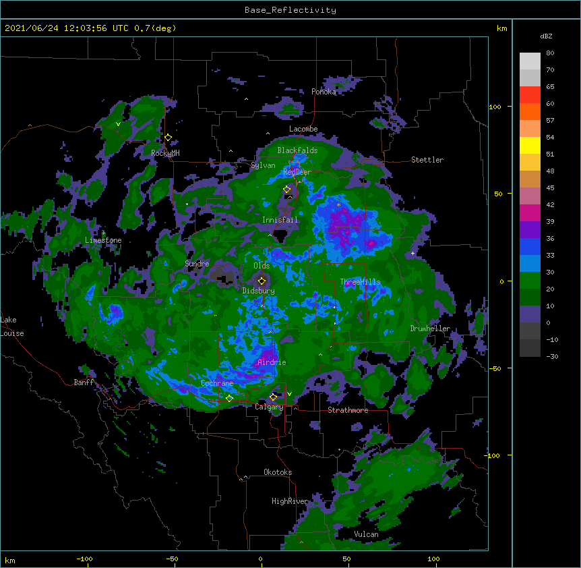581x568 pixels.
Task: Click the Lacombe city label
Action: point(303,129)
